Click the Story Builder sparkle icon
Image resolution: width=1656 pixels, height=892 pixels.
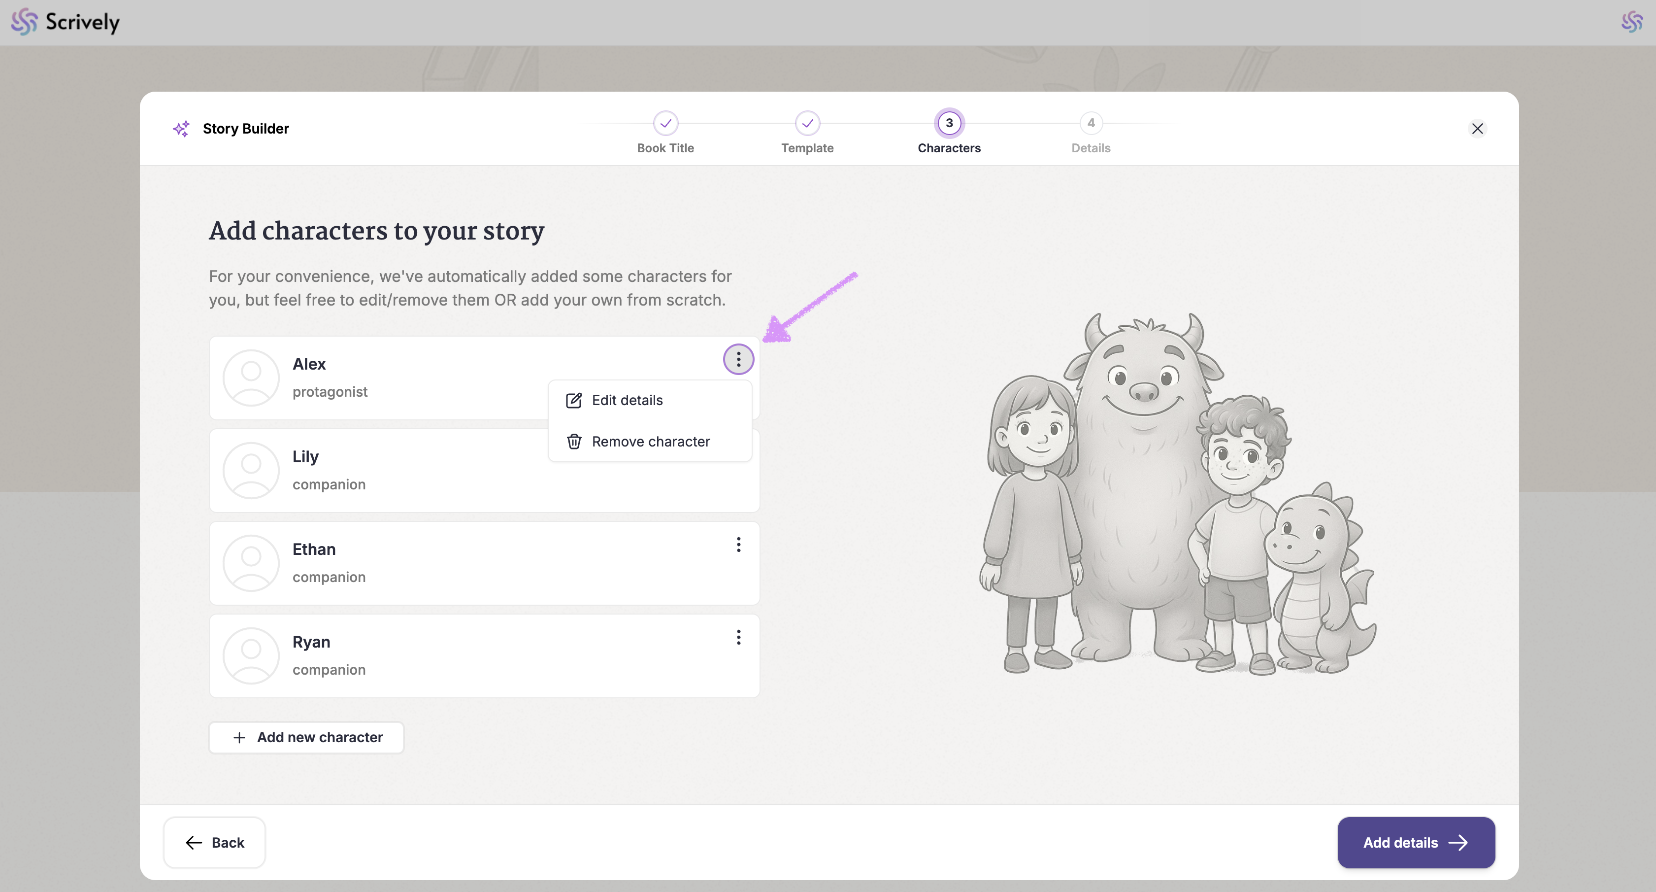[181, 129]
